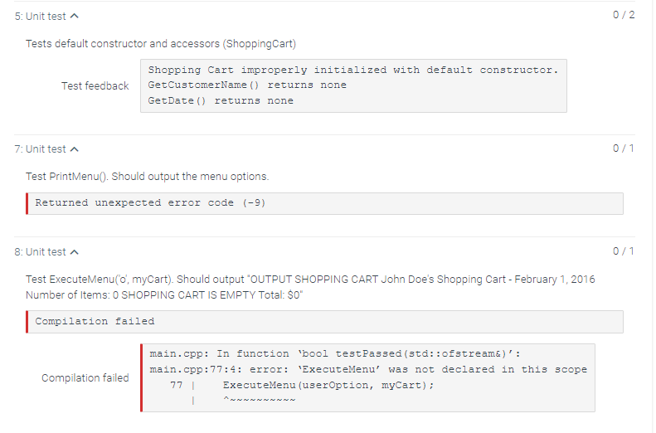Click the caret-tilde error marker line
This screenshot has height=433, width=656.
coord(260,400)
